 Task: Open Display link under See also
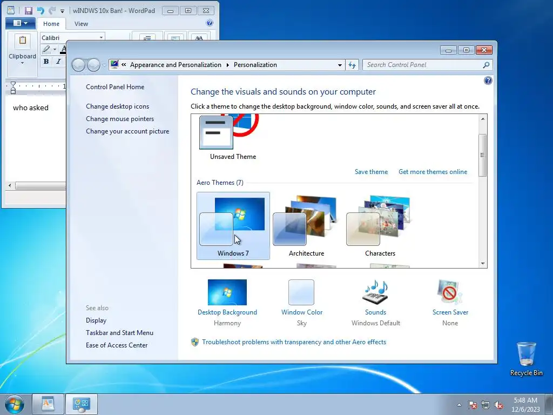point(96,320)
